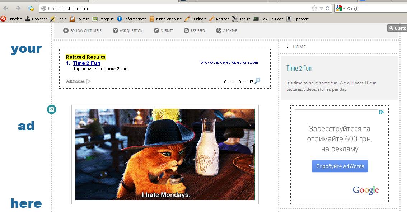Open the Disable menu in the developer toolbar

11,19
